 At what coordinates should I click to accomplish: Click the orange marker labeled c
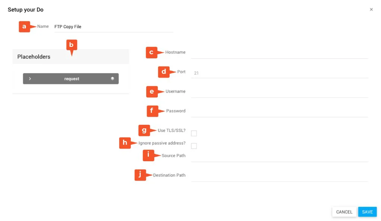pos(151,52)
